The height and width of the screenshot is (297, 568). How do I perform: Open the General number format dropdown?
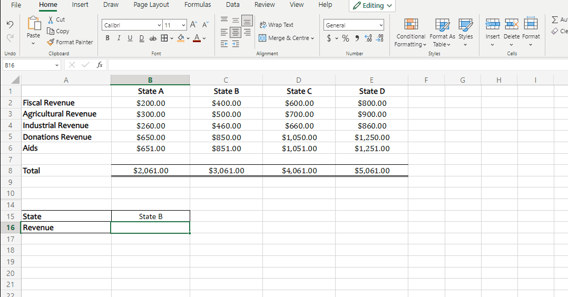point(381,25)
